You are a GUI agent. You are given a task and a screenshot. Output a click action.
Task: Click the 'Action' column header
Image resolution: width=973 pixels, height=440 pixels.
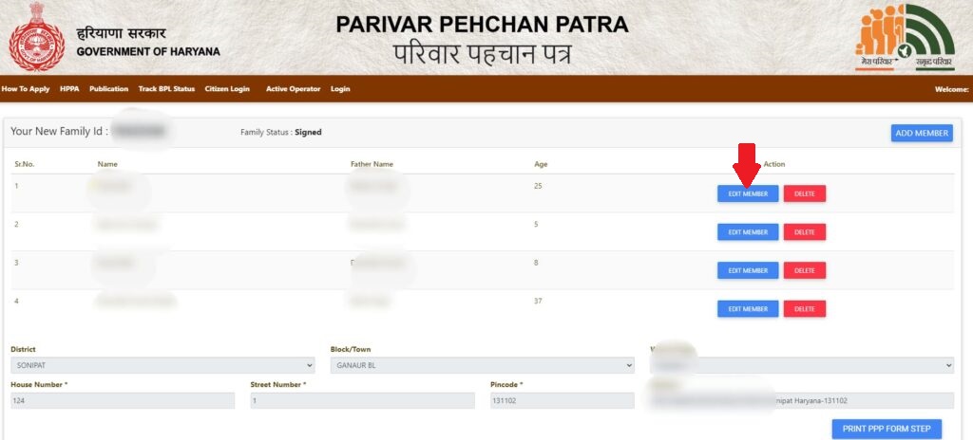coord(773,164)
